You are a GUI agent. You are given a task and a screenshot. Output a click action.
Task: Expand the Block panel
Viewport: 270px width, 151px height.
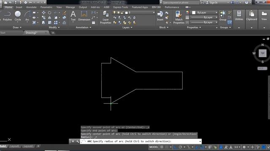[x=164, y=27]
